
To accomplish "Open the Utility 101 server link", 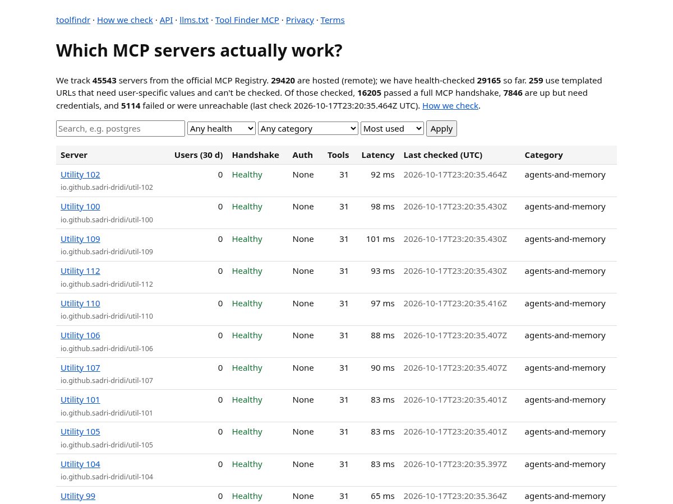I will (80, 400).
